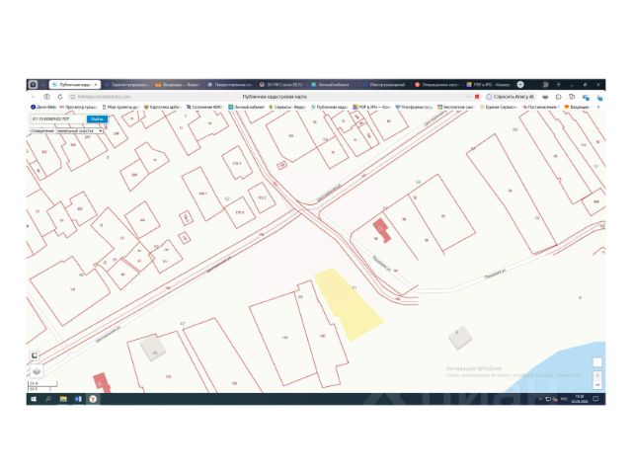Click the blue Найти search button
Image resolution: width=632 pixels, height=474 pixels.
pyautogui.click(x=97, y=118)
